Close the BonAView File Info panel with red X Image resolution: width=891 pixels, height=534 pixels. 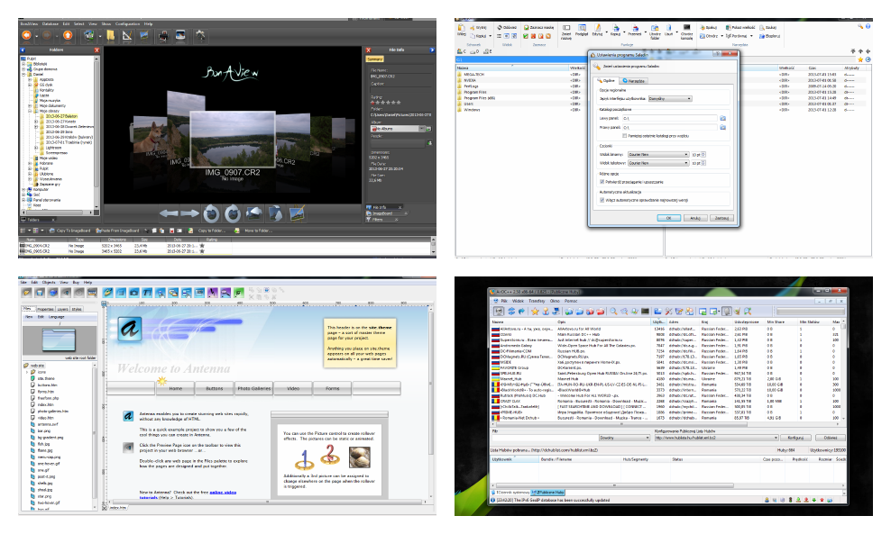coord(368,50)
